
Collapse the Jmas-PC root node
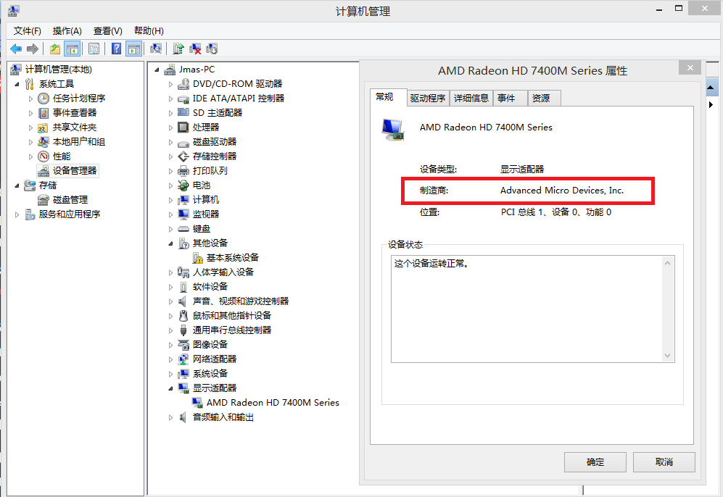coord(157,70)
